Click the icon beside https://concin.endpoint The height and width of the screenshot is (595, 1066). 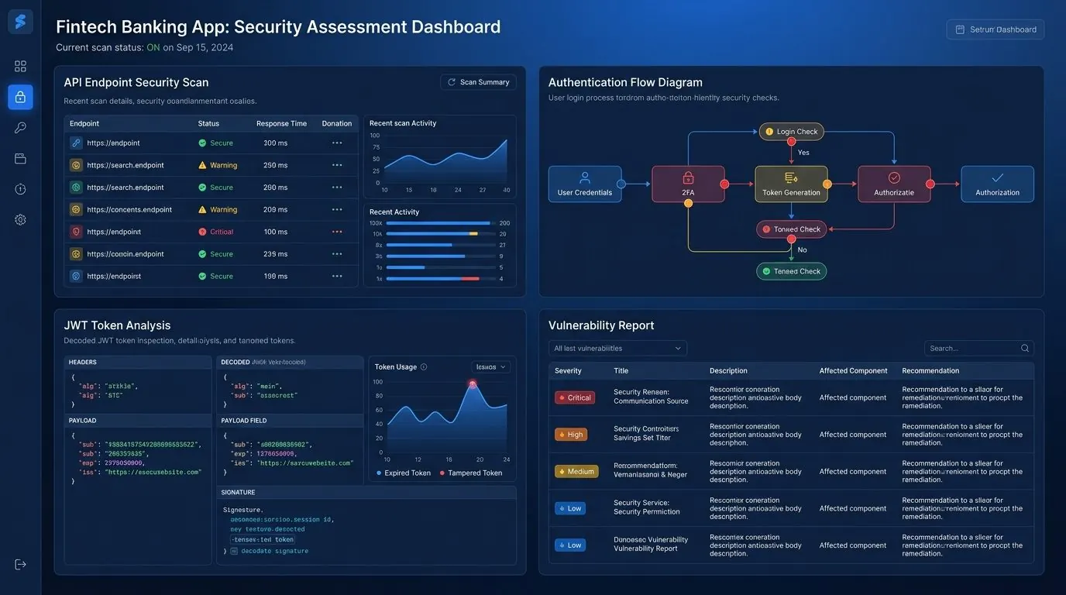76,253
